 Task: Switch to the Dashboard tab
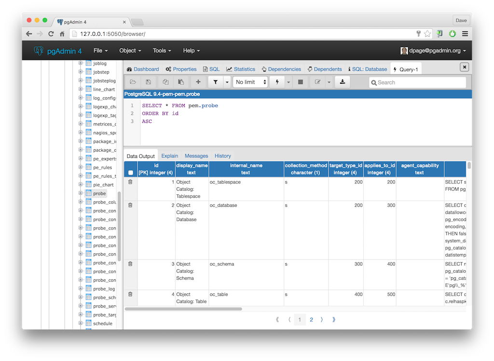point(143,69)
